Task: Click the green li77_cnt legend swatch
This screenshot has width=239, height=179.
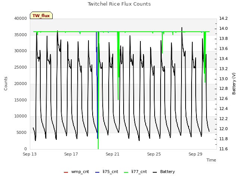Action: [126, 172]
